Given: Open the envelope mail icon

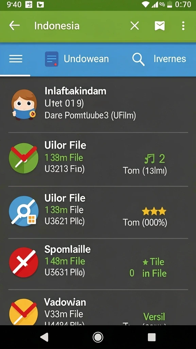Looking at the screenshot, I should click(160, 26).
